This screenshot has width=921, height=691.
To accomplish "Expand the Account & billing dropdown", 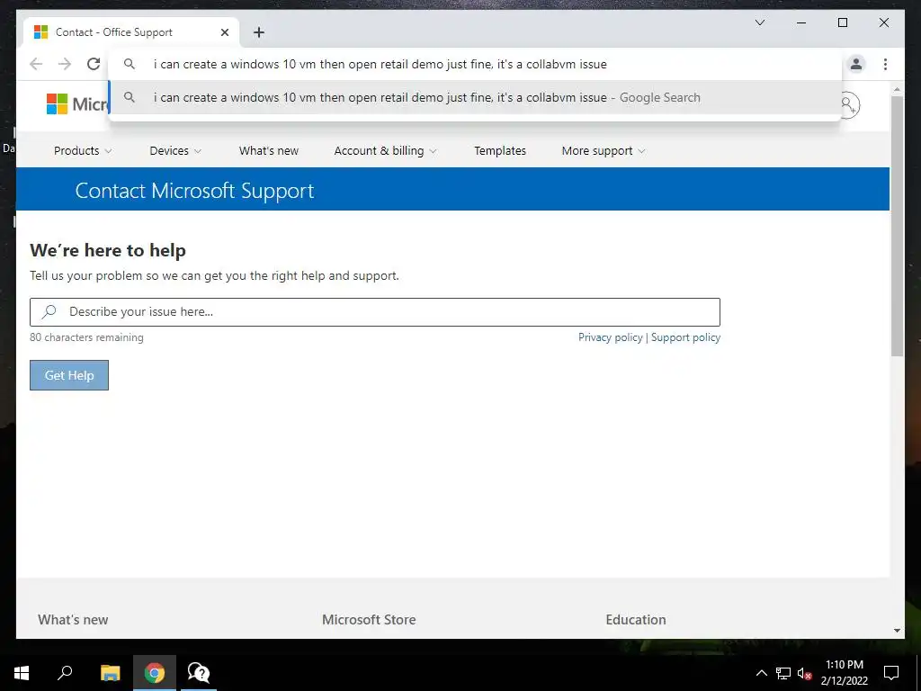I will [x=385, y=151].
